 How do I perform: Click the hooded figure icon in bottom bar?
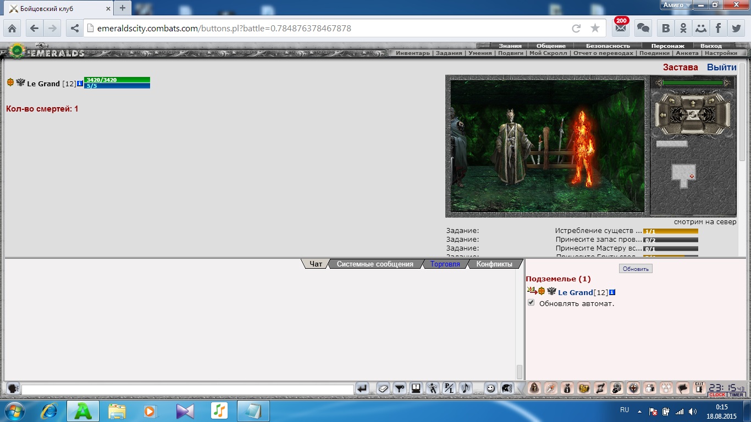[534, 388]
